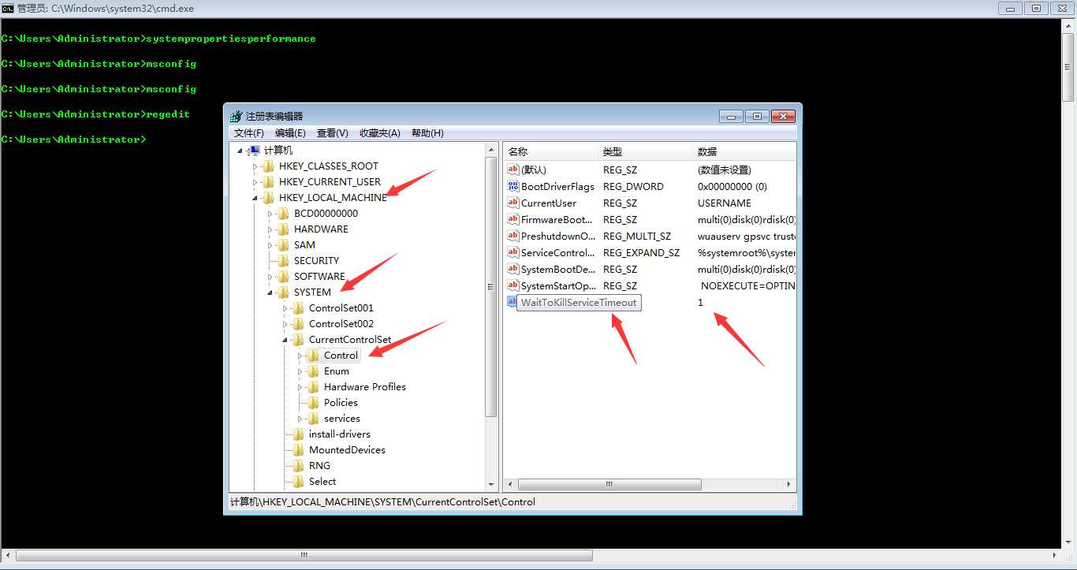
Task: Sort by the 名称 column header
Action: (551, 151)
